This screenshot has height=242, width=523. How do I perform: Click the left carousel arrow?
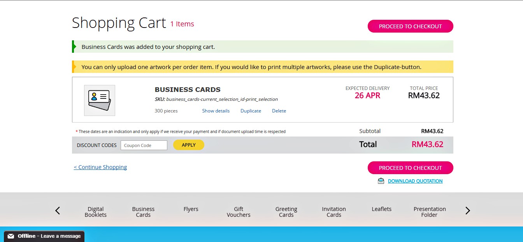click(58, 211)
